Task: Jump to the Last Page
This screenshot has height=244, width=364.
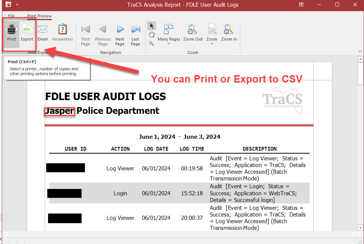Action: [x=136, y=33]
